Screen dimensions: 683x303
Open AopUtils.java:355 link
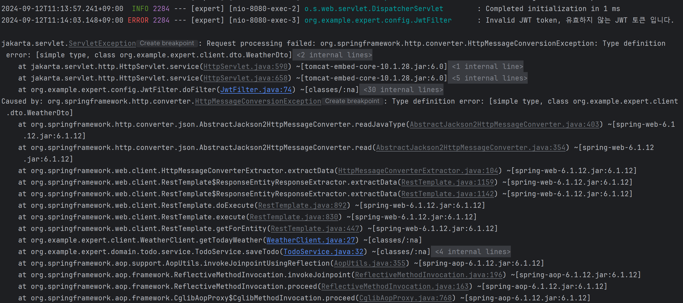point(369,263)
